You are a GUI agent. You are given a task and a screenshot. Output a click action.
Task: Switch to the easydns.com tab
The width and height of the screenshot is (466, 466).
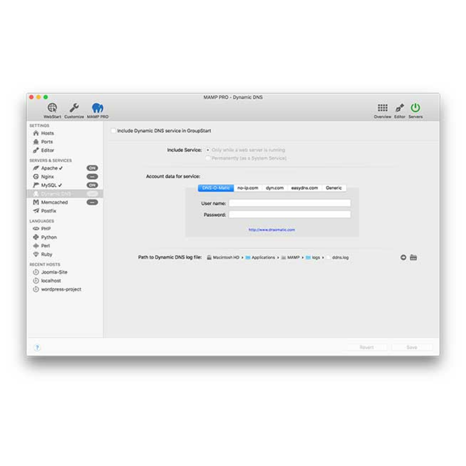tap(305, 188)
